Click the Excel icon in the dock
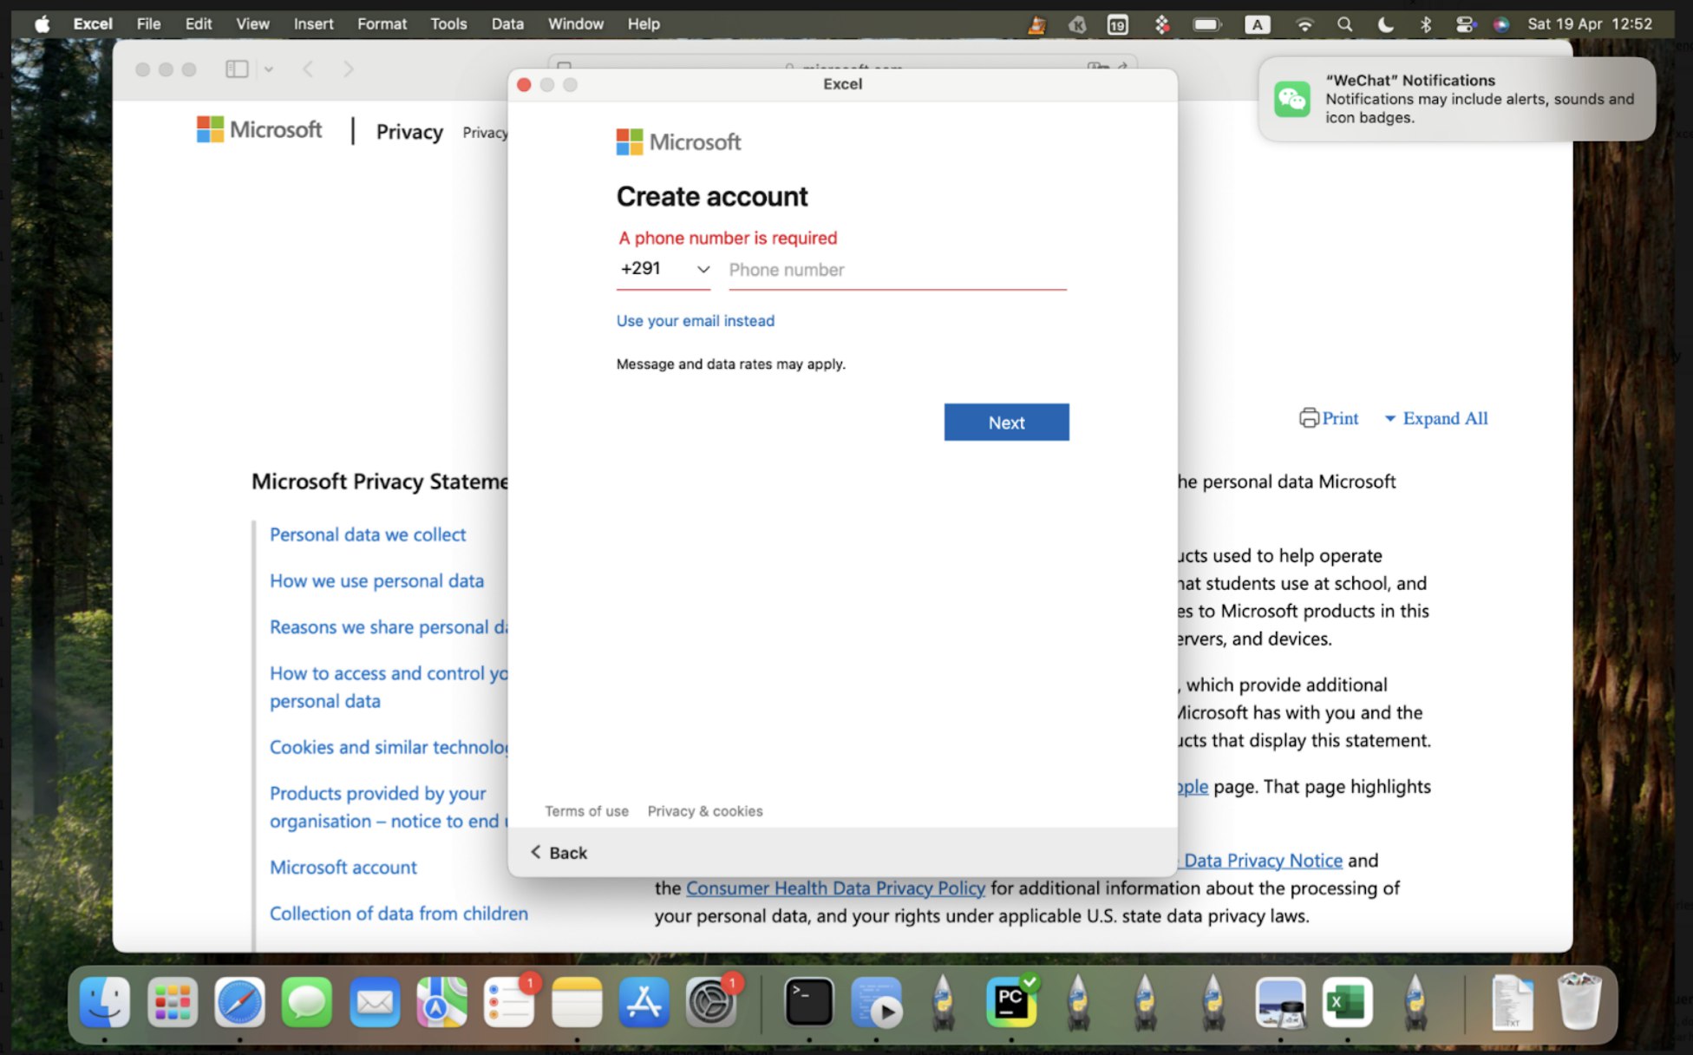1693x1055 pixels. point(1347,1003)
